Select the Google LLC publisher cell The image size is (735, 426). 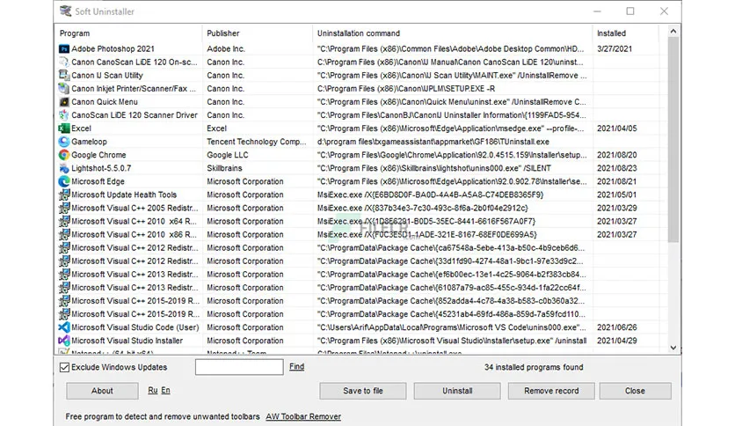click(x=228, y=155)
